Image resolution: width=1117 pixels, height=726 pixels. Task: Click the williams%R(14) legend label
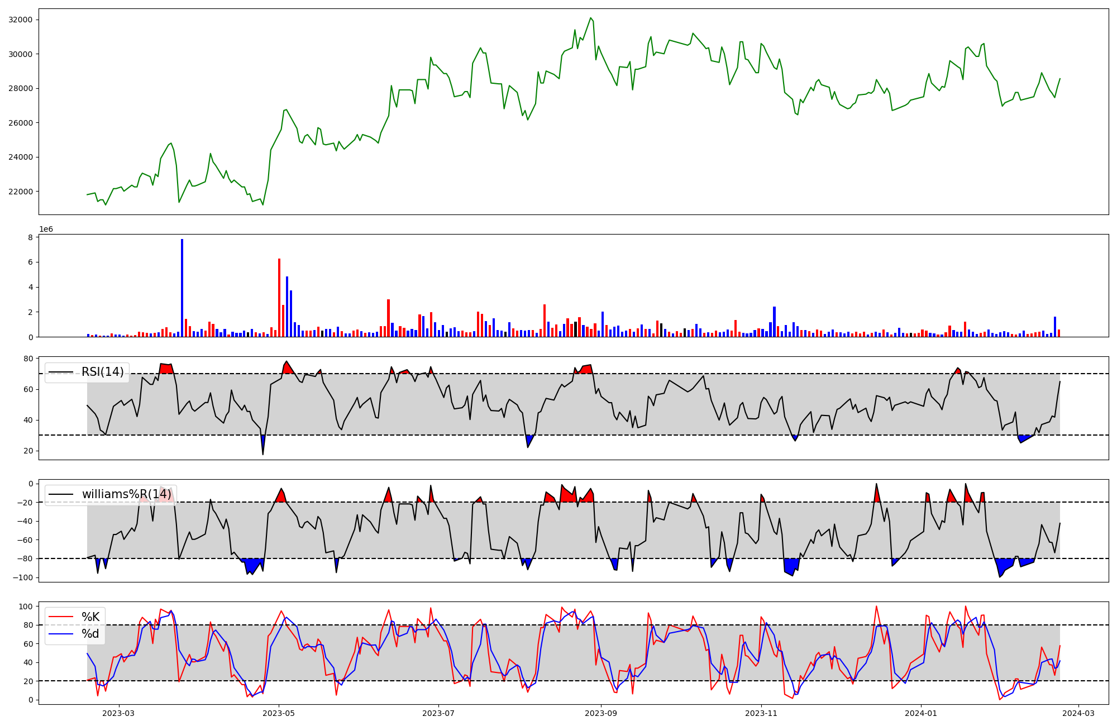point(126,494)
